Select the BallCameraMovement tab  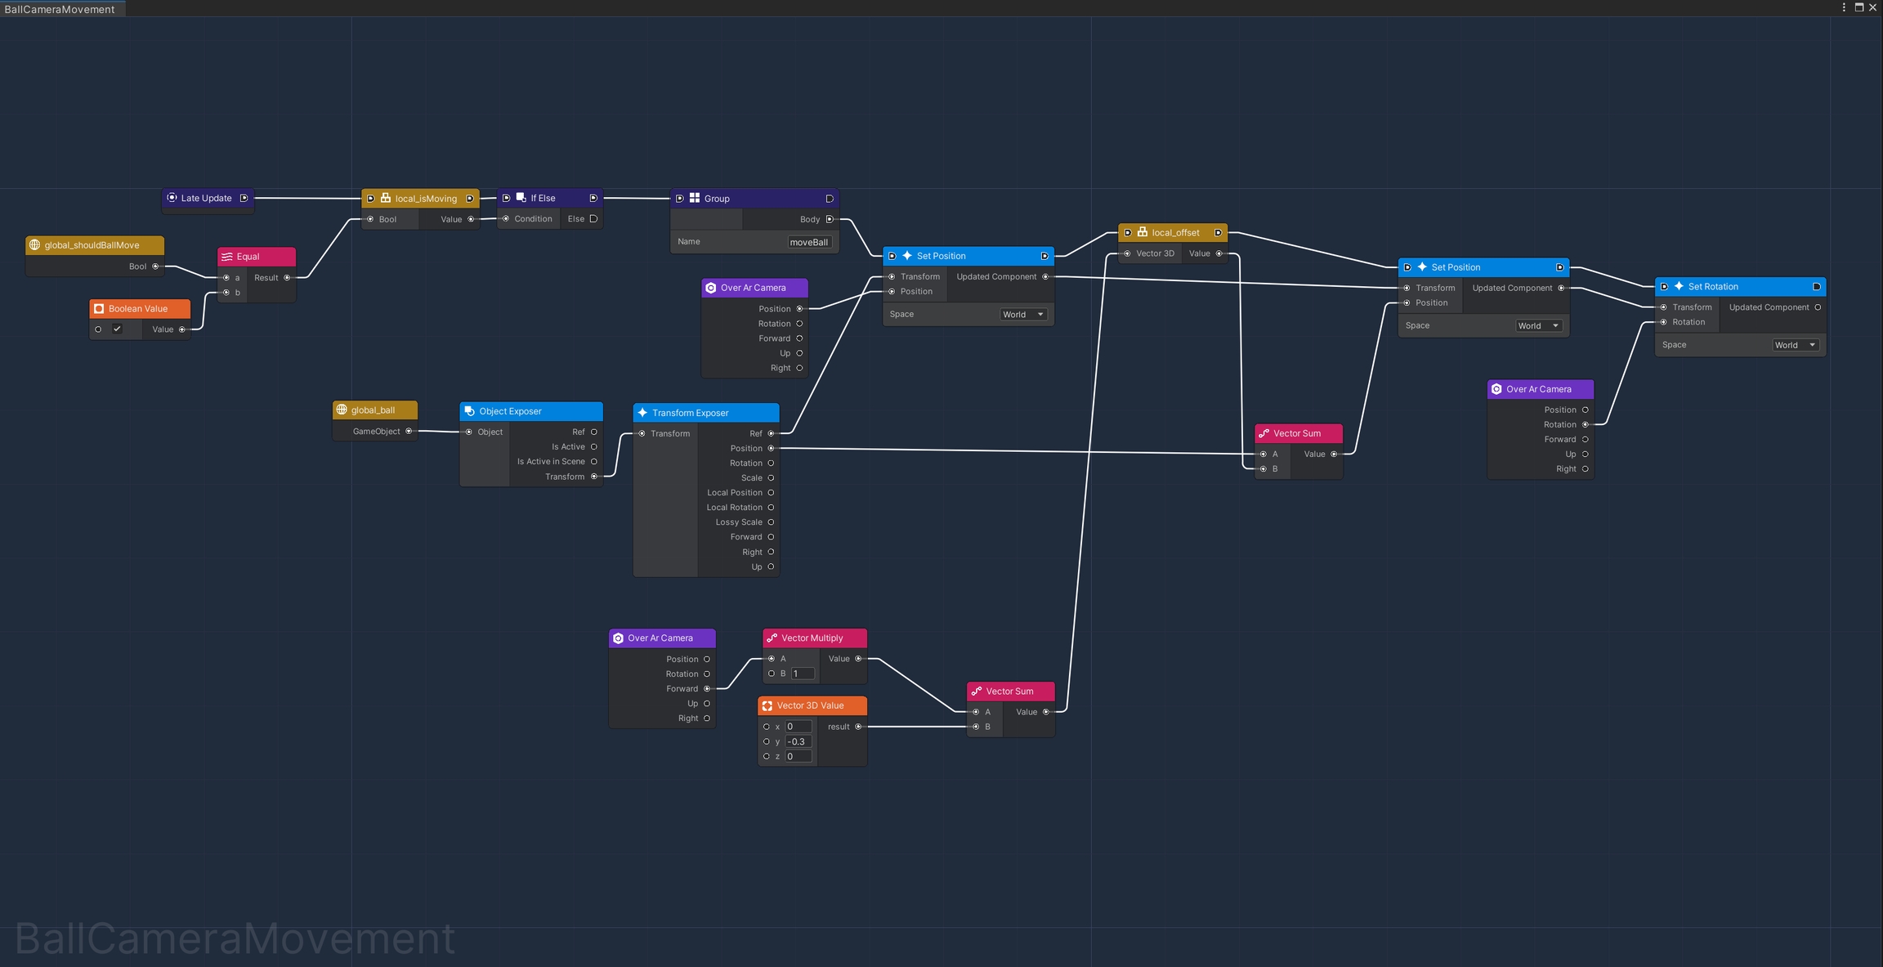click(60, 9)
